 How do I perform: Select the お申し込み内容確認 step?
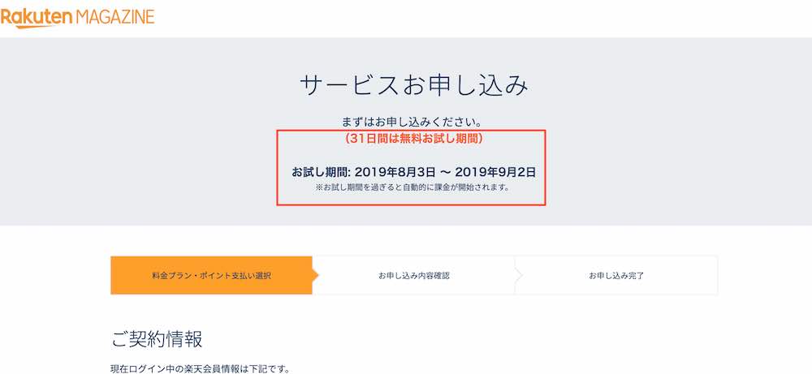(414, 275)
